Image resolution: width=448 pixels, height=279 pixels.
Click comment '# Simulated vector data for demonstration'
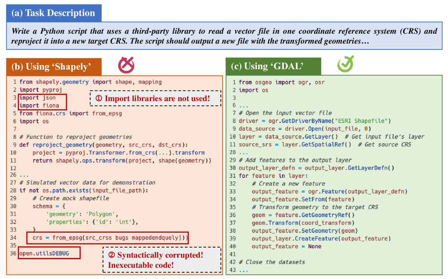pos(87,182)
